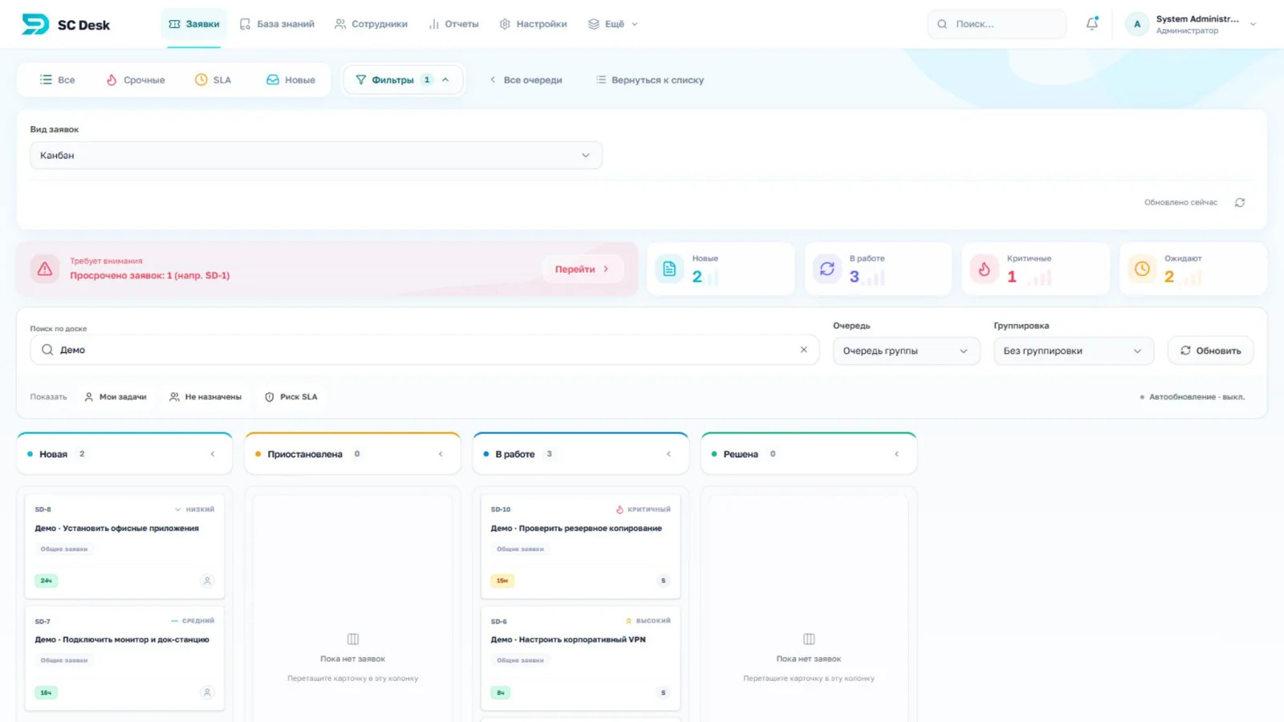Clear the board search with the X icon

(803, 350)
